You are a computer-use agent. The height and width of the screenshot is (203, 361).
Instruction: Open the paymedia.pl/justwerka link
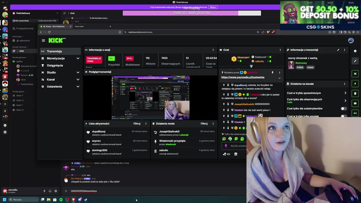[x=243, y=77]
